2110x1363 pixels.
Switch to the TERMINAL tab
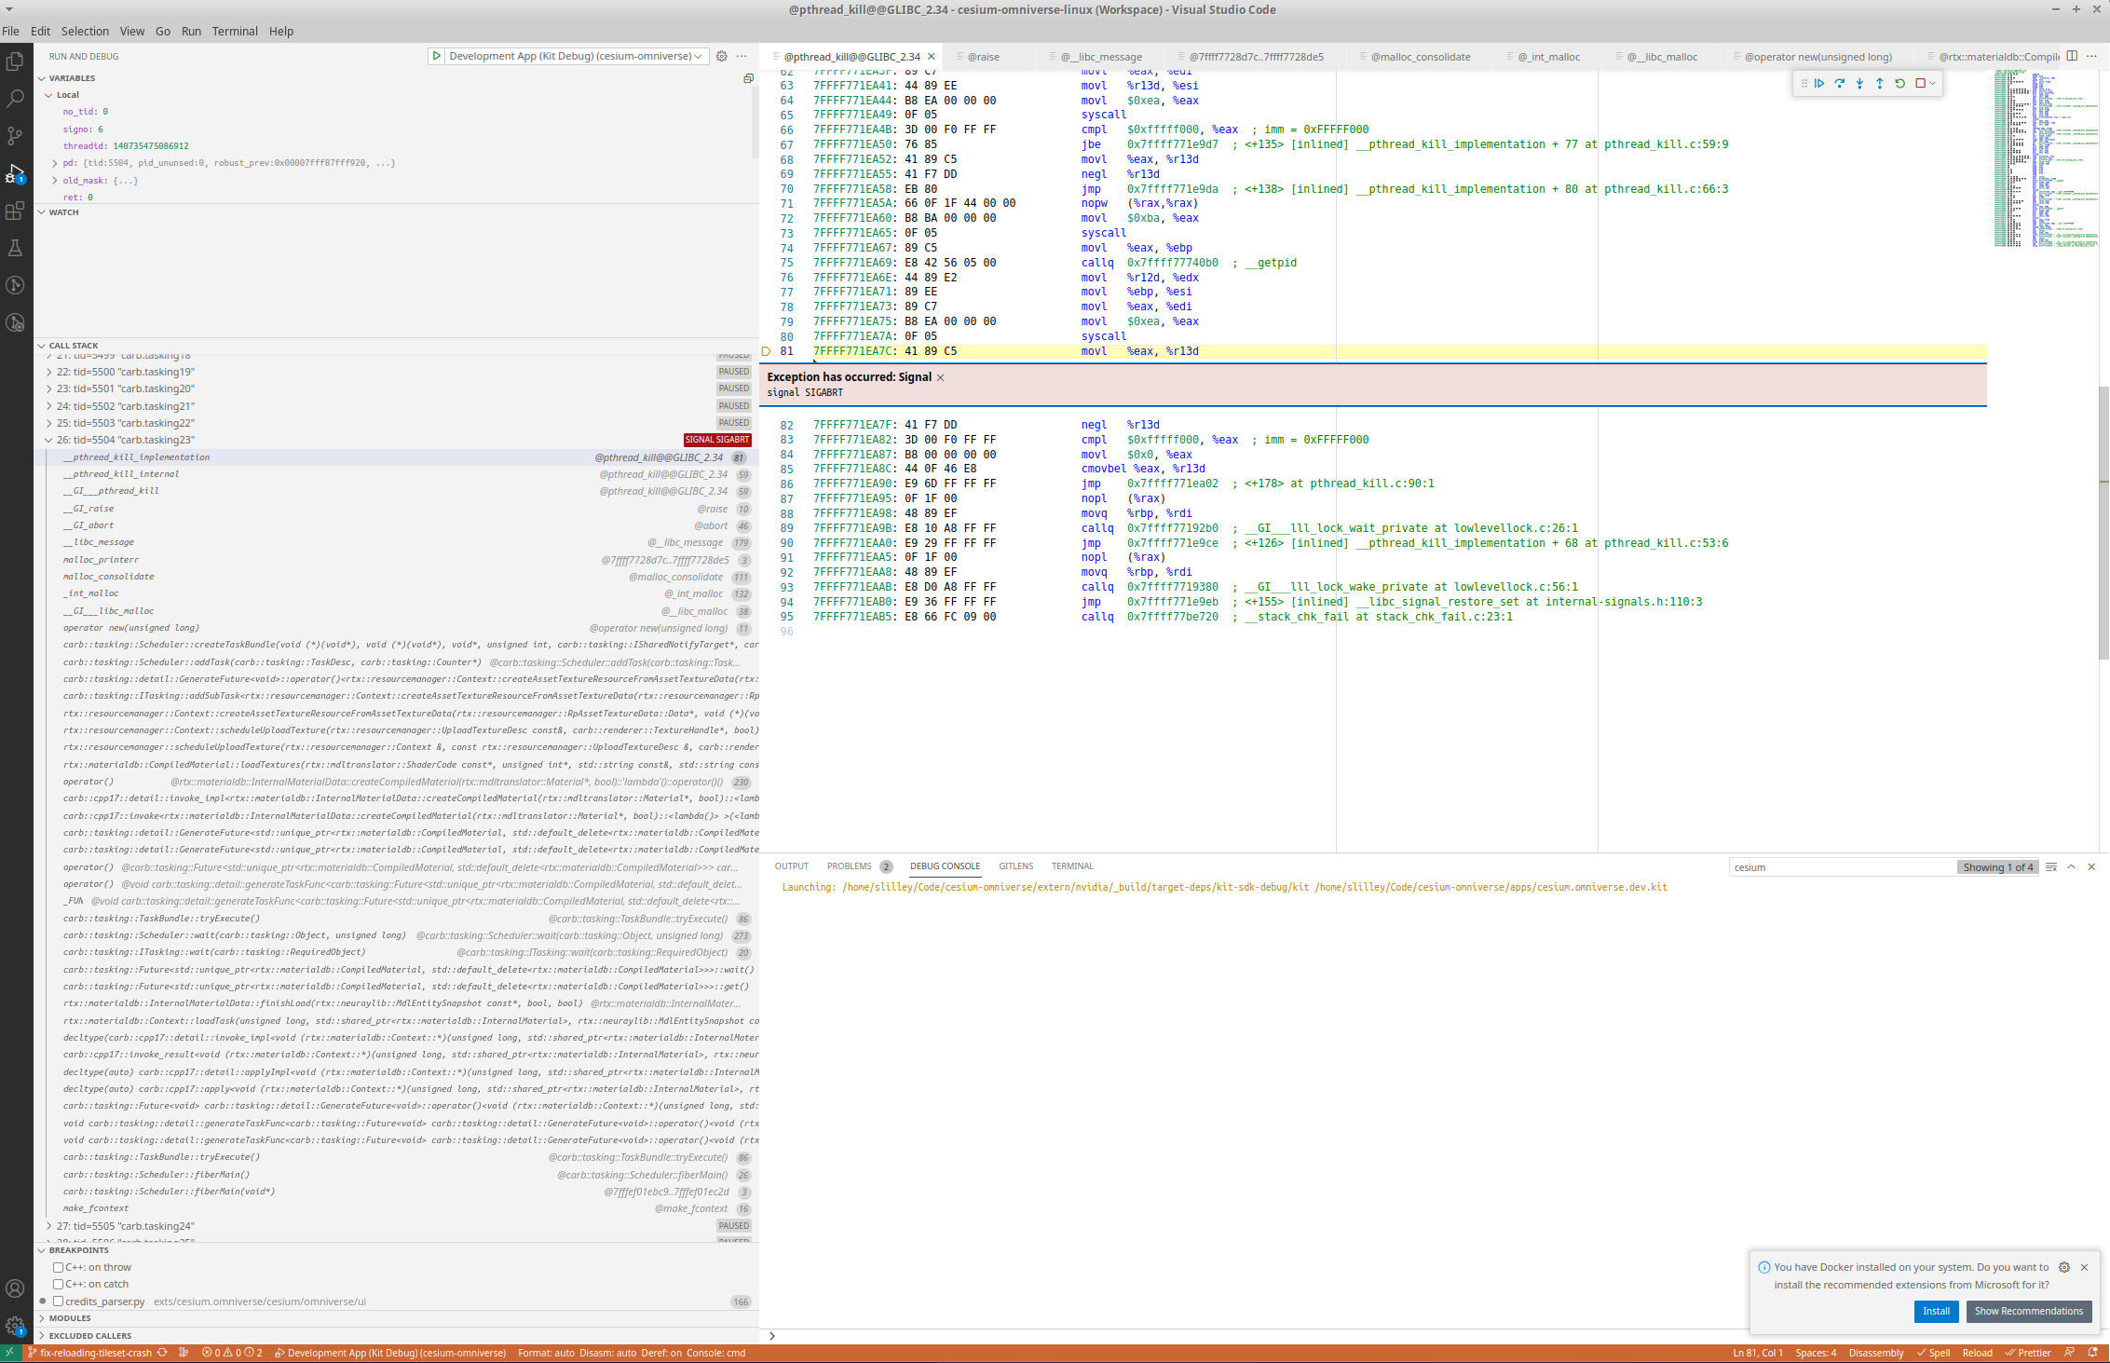tap(1071, 866)
